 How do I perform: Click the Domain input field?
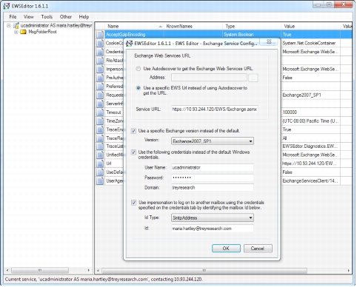213,188
